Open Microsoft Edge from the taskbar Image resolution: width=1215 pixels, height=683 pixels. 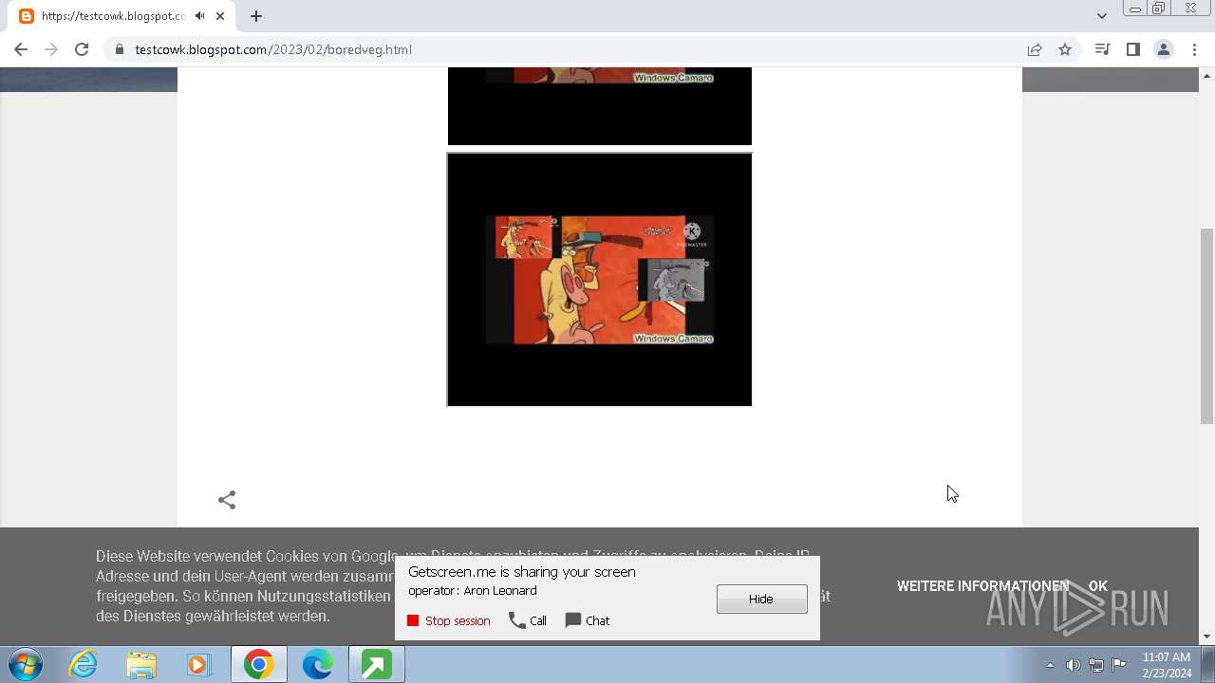317,665
